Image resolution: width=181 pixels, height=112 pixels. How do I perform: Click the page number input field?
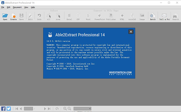pos(28,109)
